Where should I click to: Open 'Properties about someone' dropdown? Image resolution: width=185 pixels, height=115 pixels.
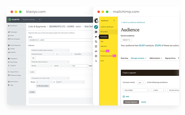click(x=50, y=62)
